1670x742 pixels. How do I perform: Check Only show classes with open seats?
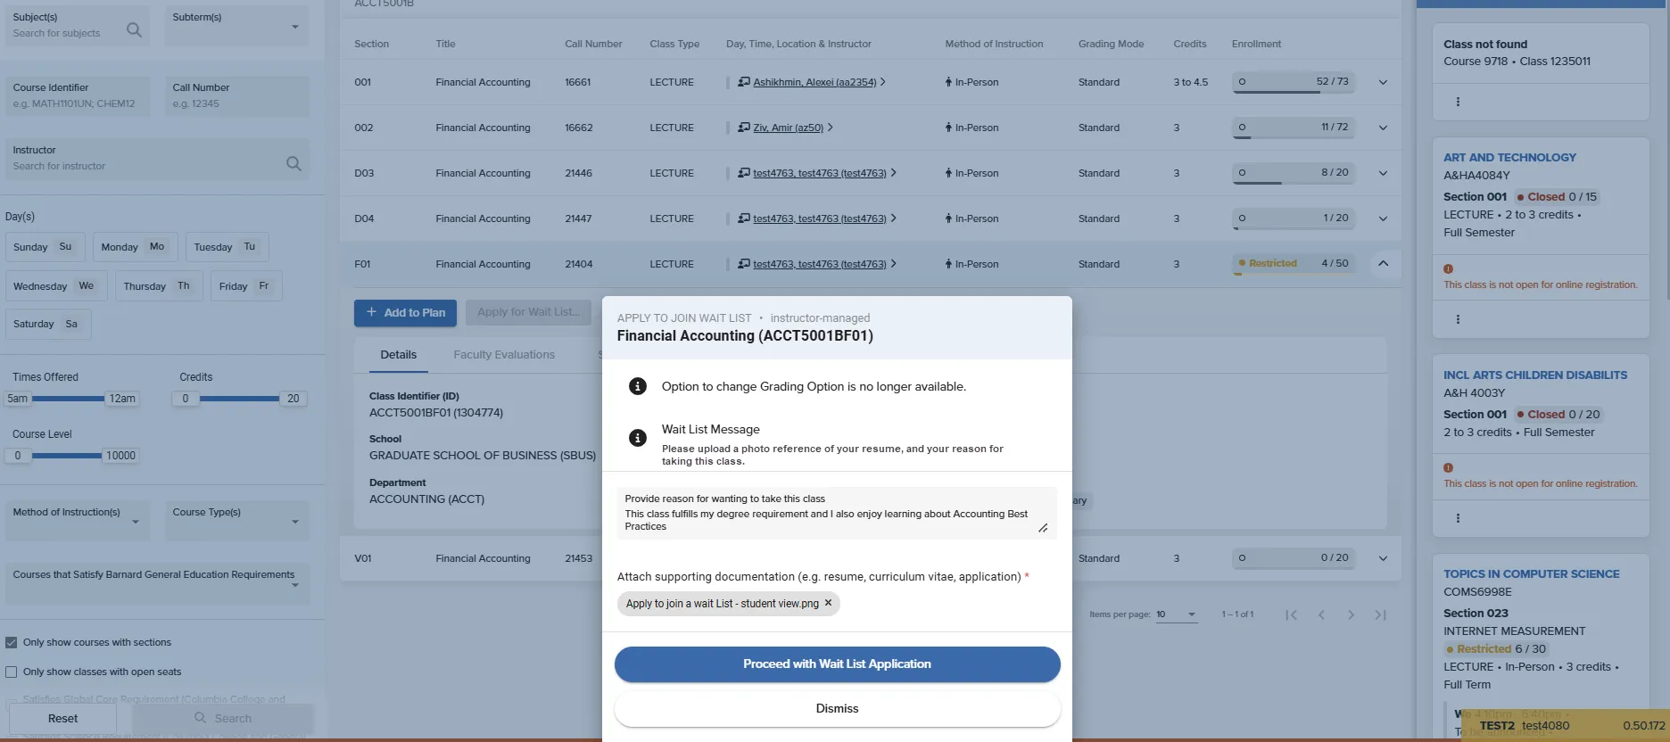[12, 672]
